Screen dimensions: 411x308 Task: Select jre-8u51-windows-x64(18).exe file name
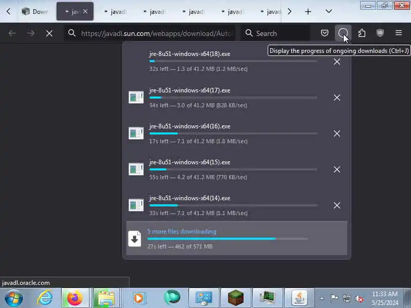pyautogui.click(x=190, y=54)
